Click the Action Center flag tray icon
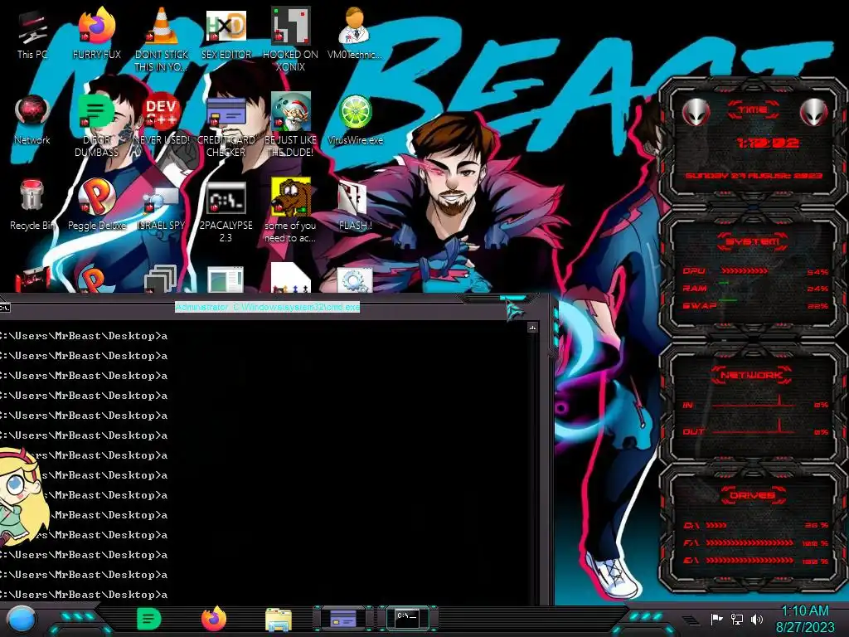849x637 pixels. pos(716,619)
